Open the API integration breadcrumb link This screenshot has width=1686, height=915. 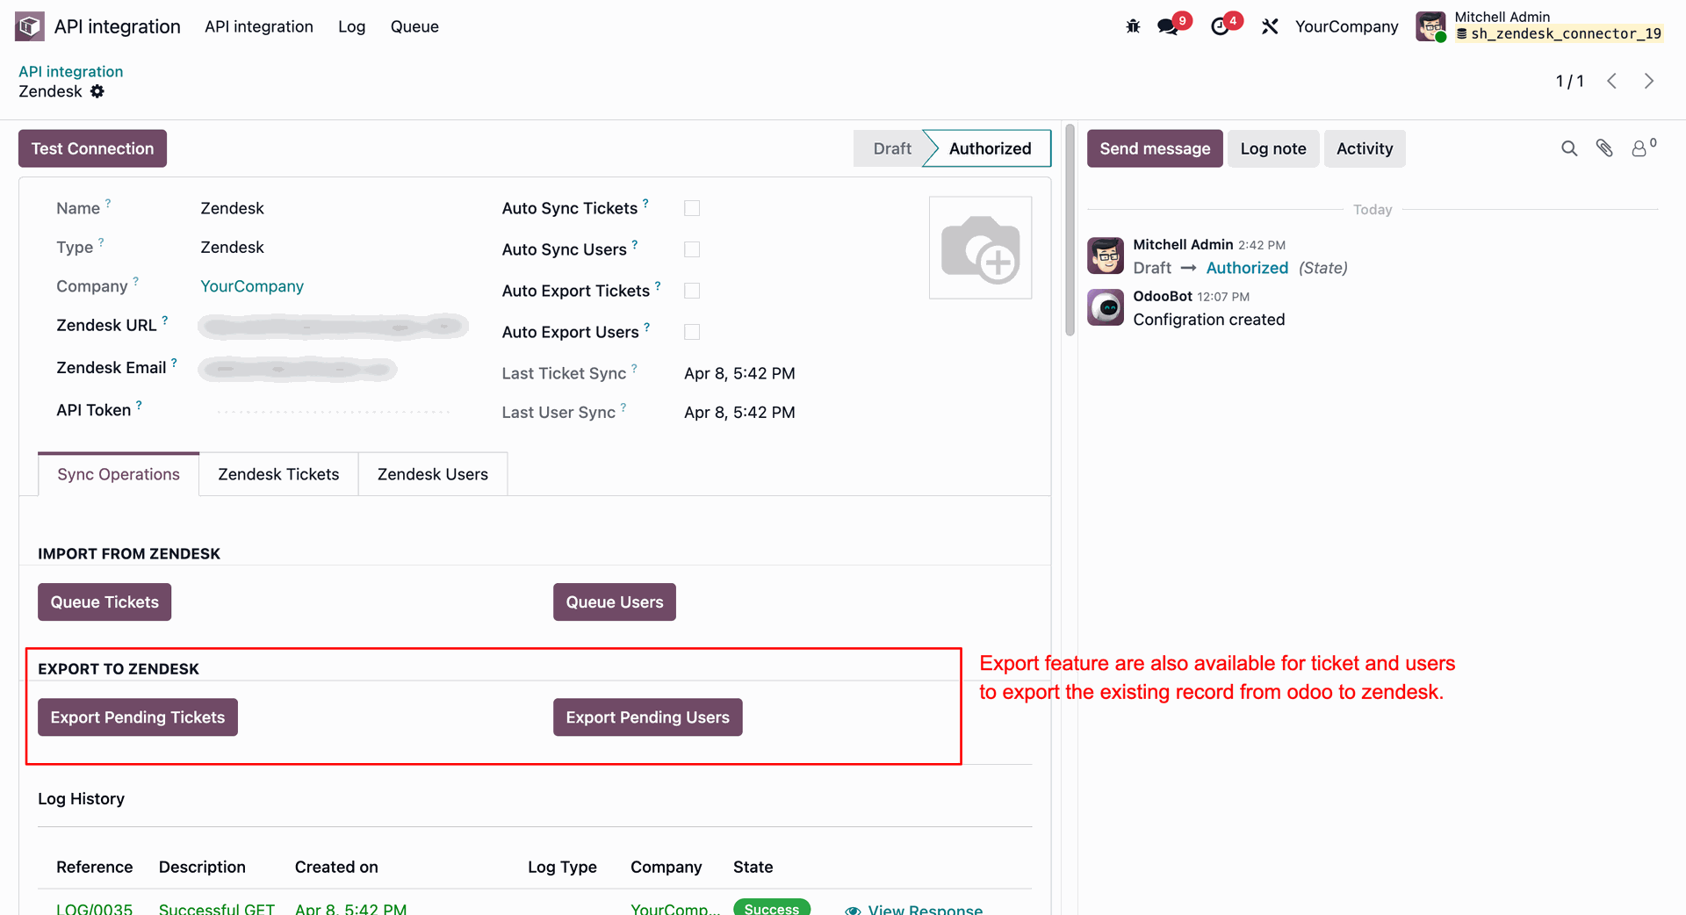coord(71,71)
